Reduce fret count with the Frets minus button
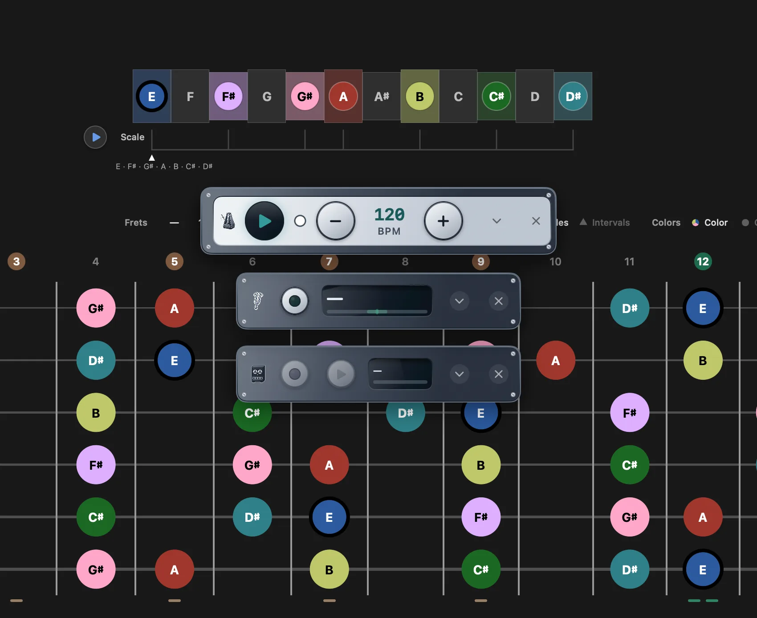The height and width of the screenshot is (618, 757). click(174, 223)
